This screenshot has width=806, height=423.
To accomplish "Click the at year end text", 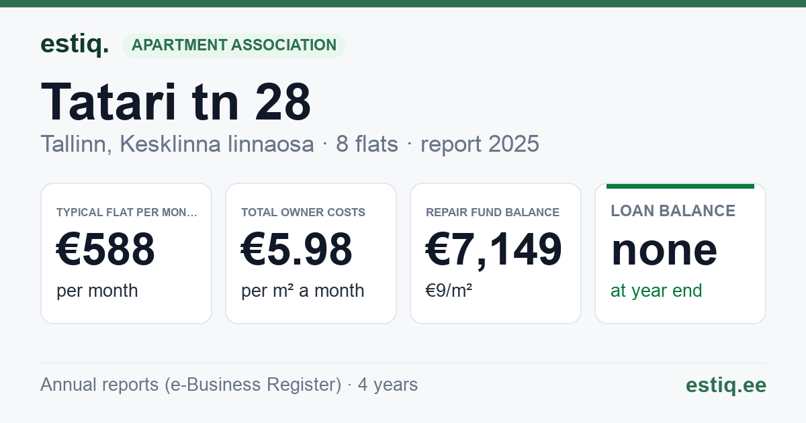I will (x=656, y=291).
